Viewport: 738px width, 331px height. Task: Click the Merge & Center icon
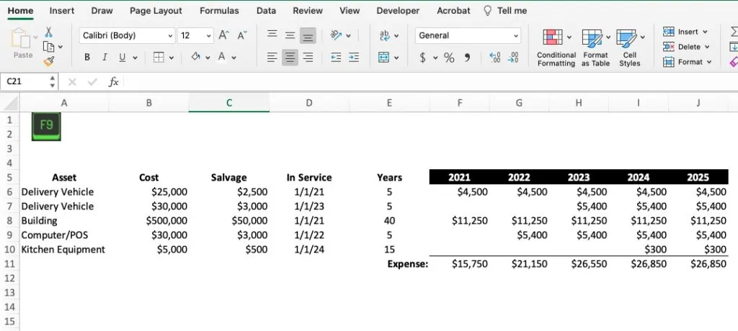click(x=384, y=58)
